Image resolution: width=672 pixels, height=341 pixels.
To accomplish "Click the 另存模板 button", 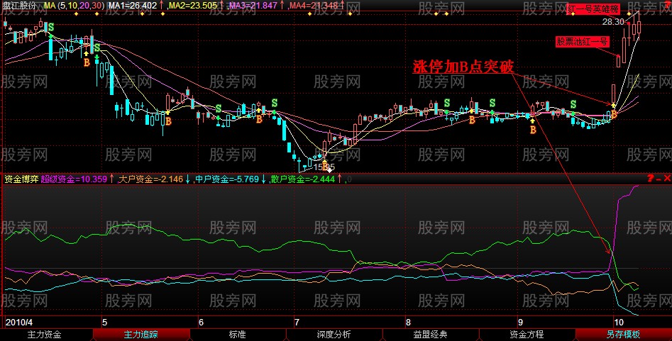I will (623, 335).
